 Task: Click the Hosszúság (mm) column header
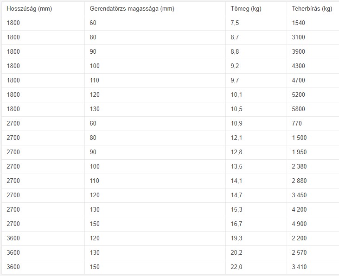(29, 9)
